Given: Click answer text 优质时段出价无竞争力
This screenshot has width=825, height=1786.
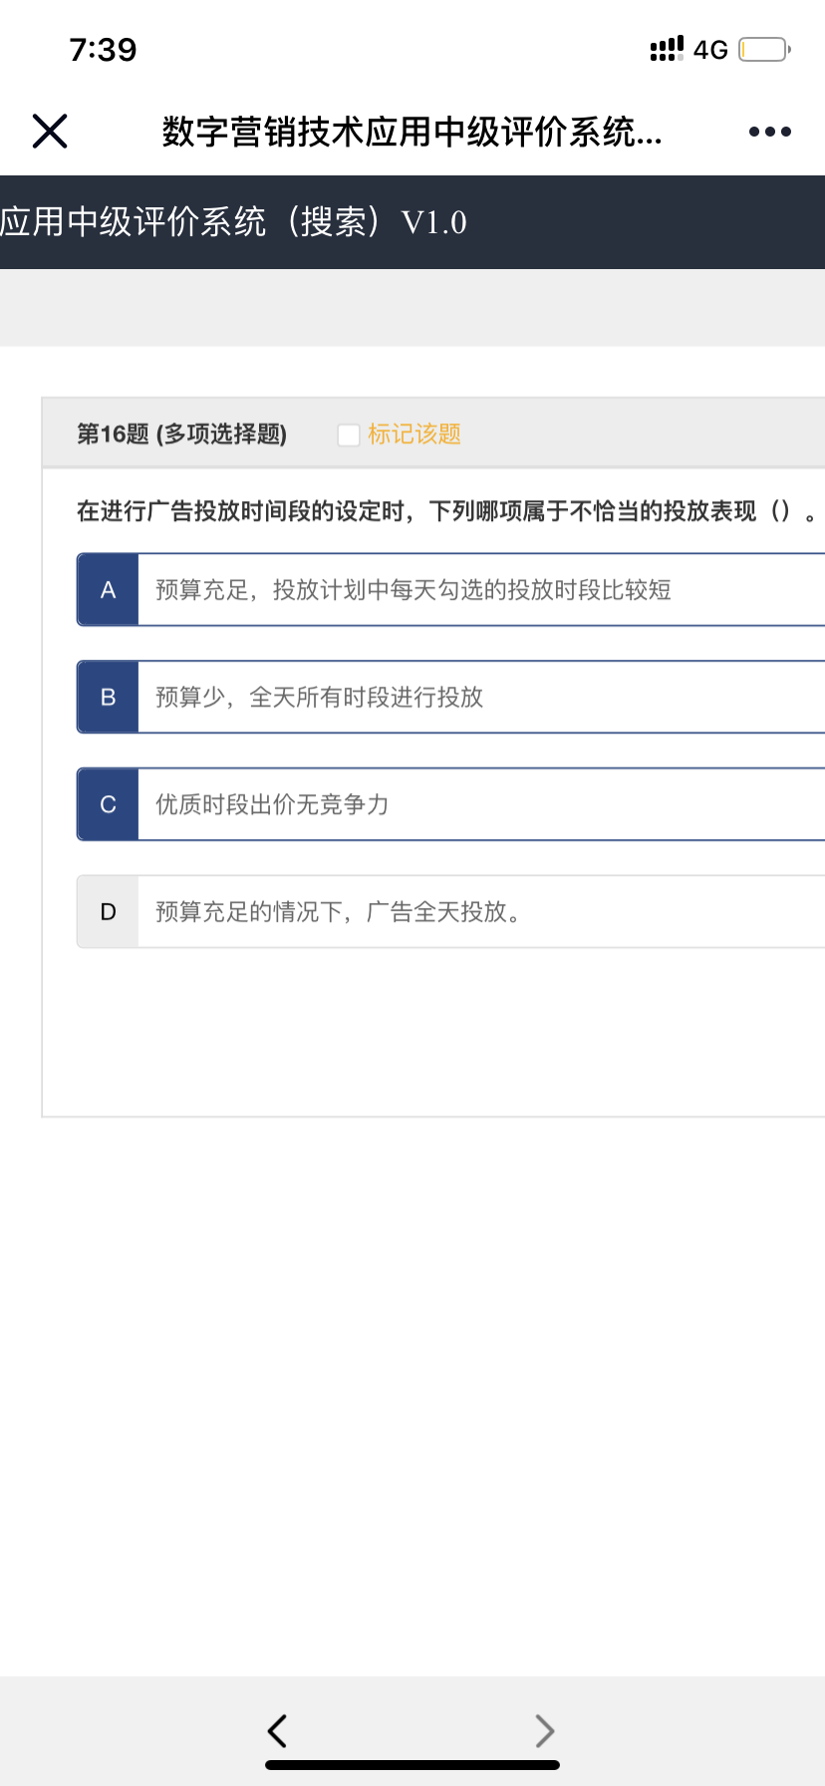Looking at the screenshot, I should [273, 804].
